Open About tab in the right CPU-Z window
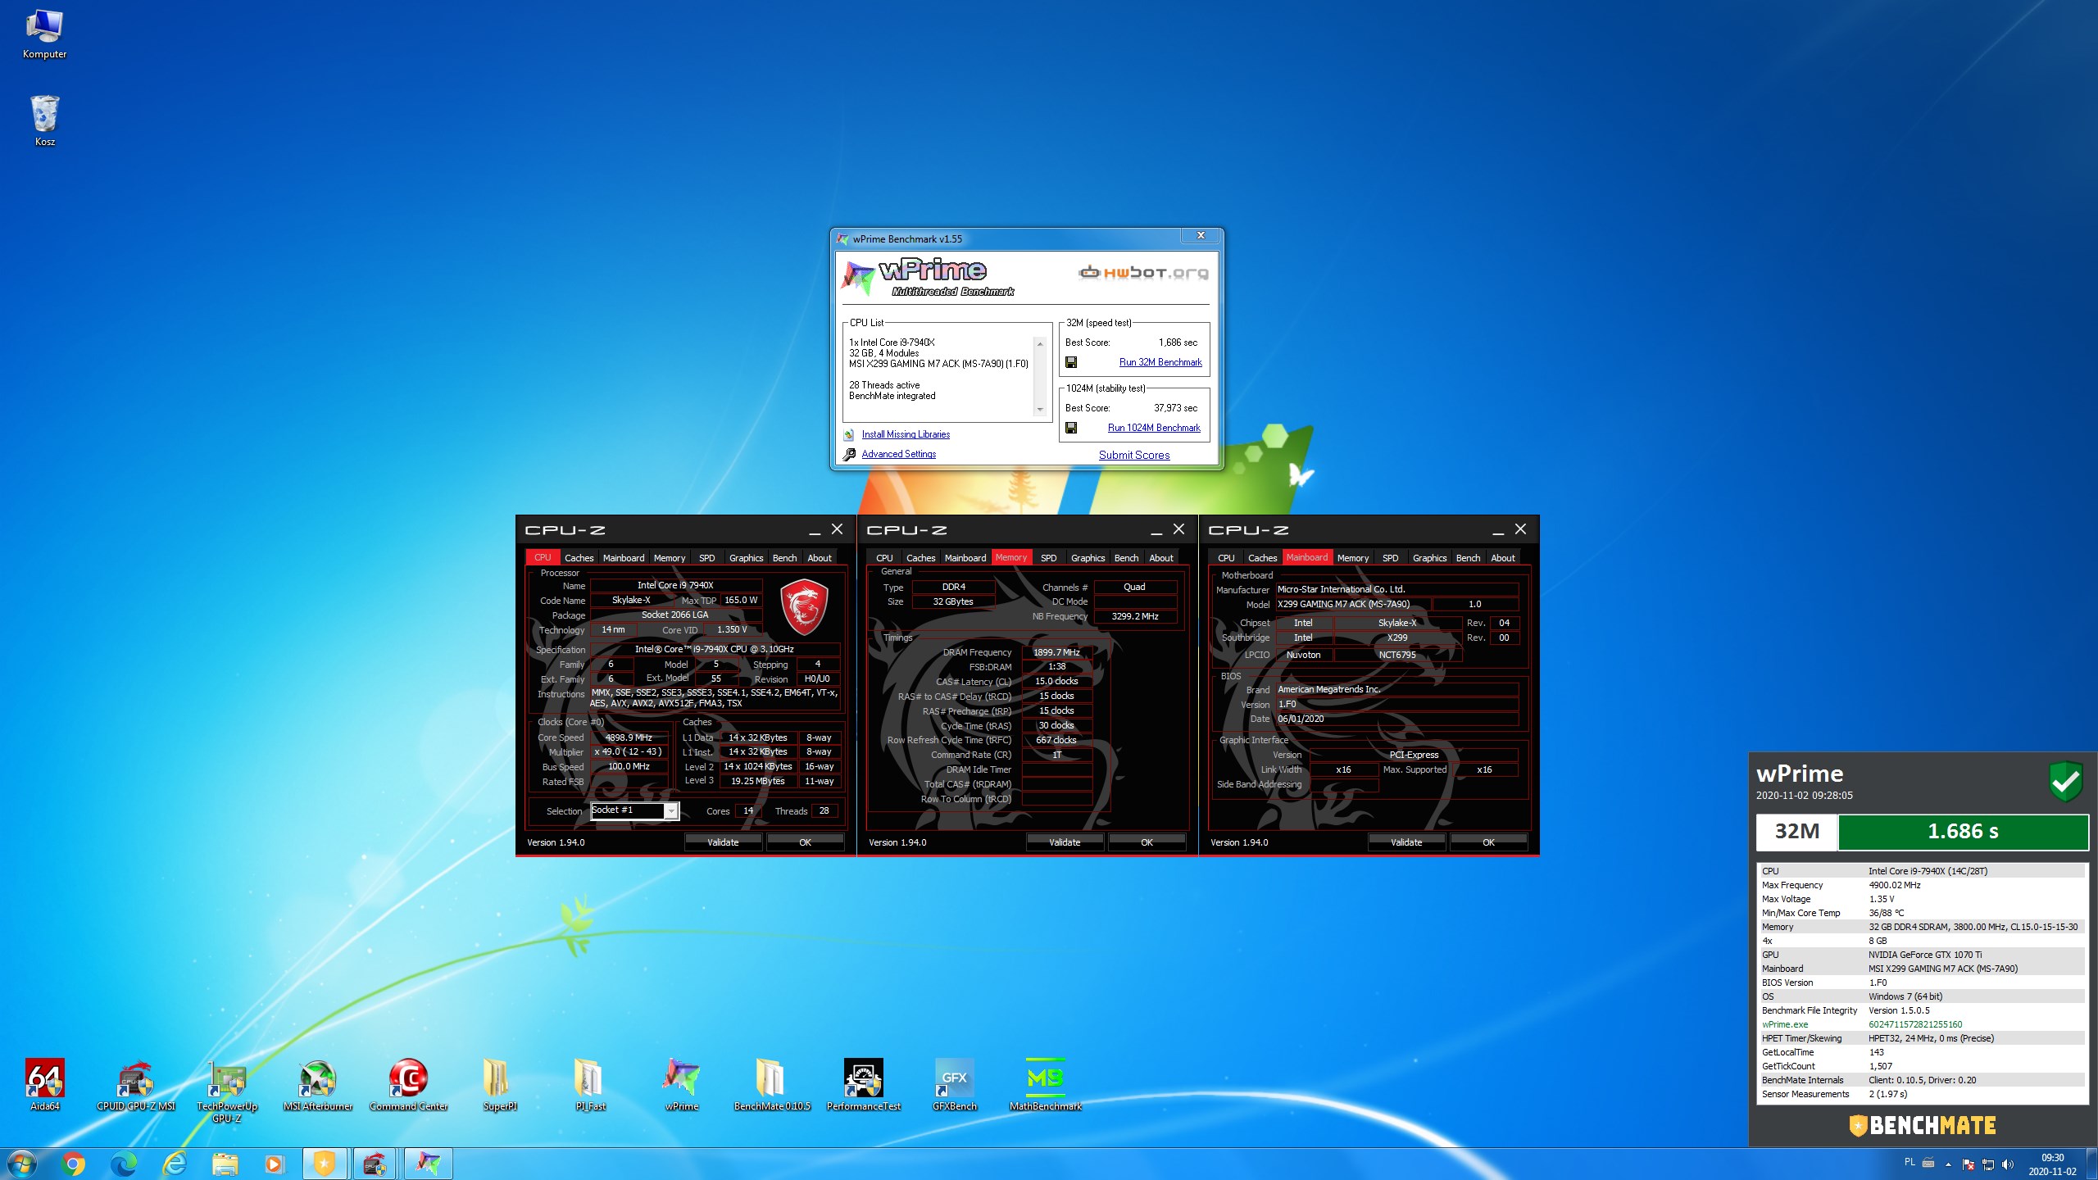The width and height of the screenshot is (2098, 1180). (1502, 558)
